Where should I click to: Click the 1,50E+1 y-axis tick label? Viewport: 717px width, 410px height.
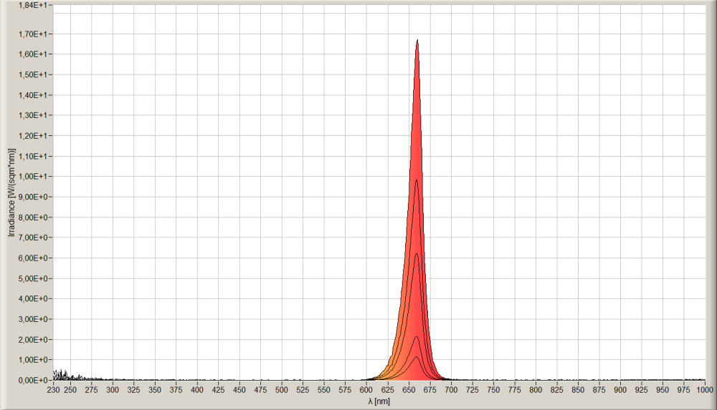(x=32, y=74)
